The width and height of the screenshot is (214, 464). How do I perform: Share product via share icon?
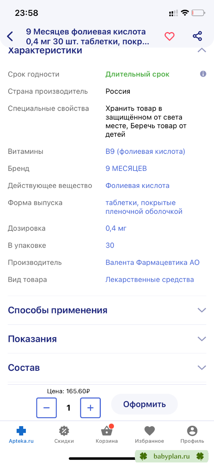pyautogui.click(x=197, y=36)
